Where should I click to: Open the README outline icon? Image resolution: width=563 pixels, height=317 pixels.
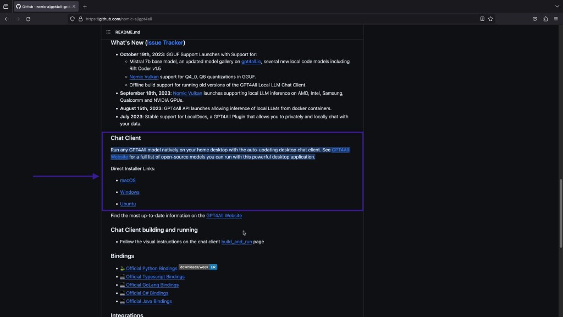(108, 32)
